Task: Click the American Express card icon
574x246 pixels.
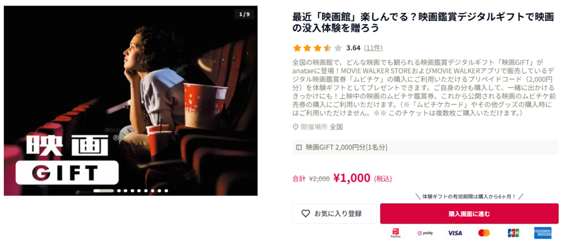Action: [x=543, y=233]
